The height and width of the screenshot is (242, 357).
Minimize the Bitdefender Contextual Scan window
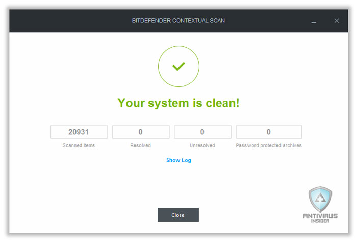coord(314,21)
